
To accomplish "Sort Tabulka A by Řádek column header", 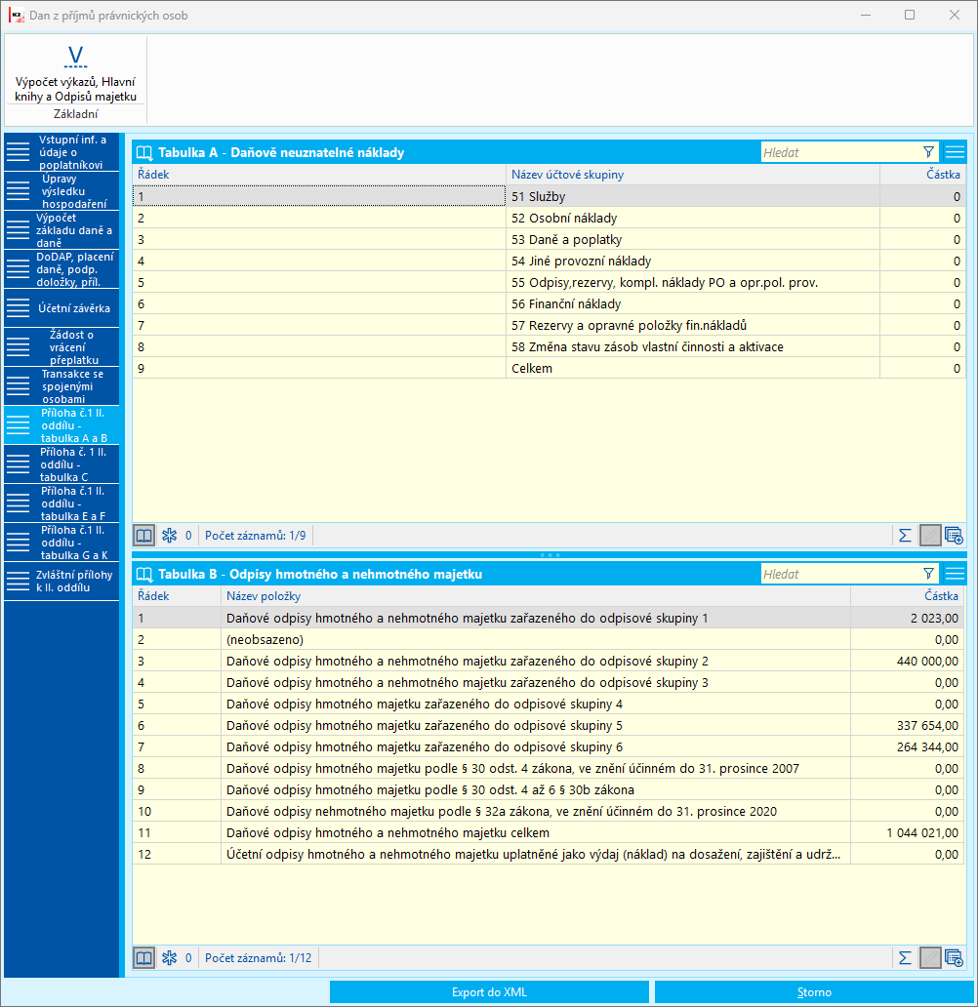I will [319, 175].
